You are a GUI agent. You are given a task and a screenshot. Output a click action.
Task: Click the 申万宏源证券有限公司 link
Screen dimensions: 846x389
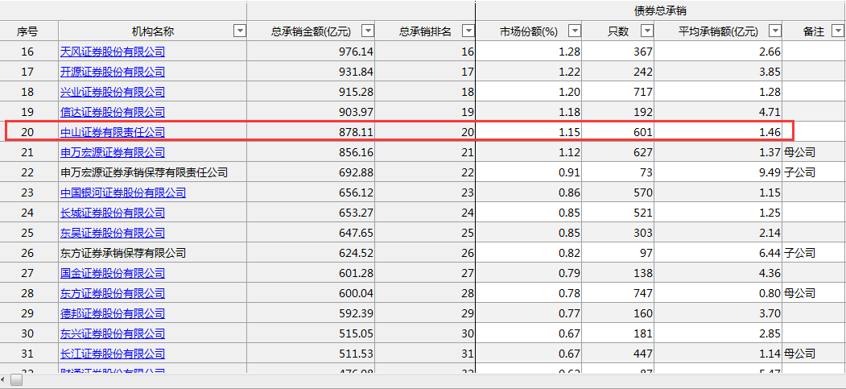coord(113,152)
